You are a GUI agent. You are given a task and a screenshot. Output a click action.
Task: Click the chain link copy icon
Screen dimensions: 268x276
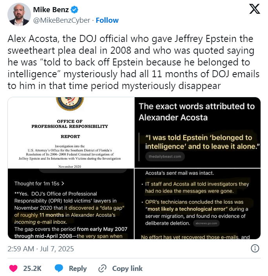tap(102, 268)
